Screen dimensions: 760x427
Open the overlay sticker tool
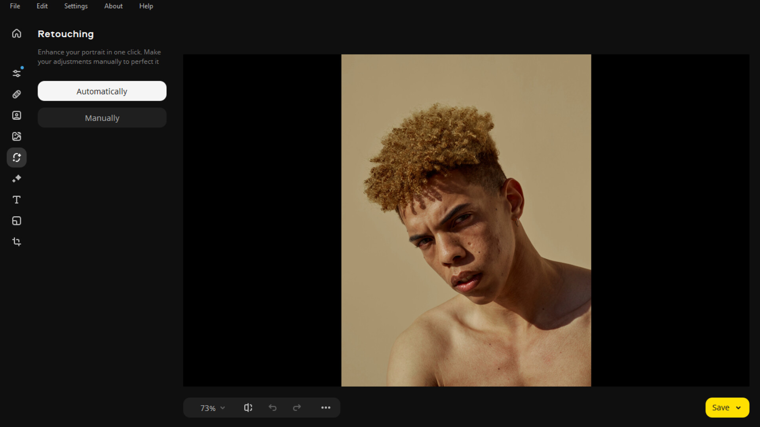(x=17, y=221)
